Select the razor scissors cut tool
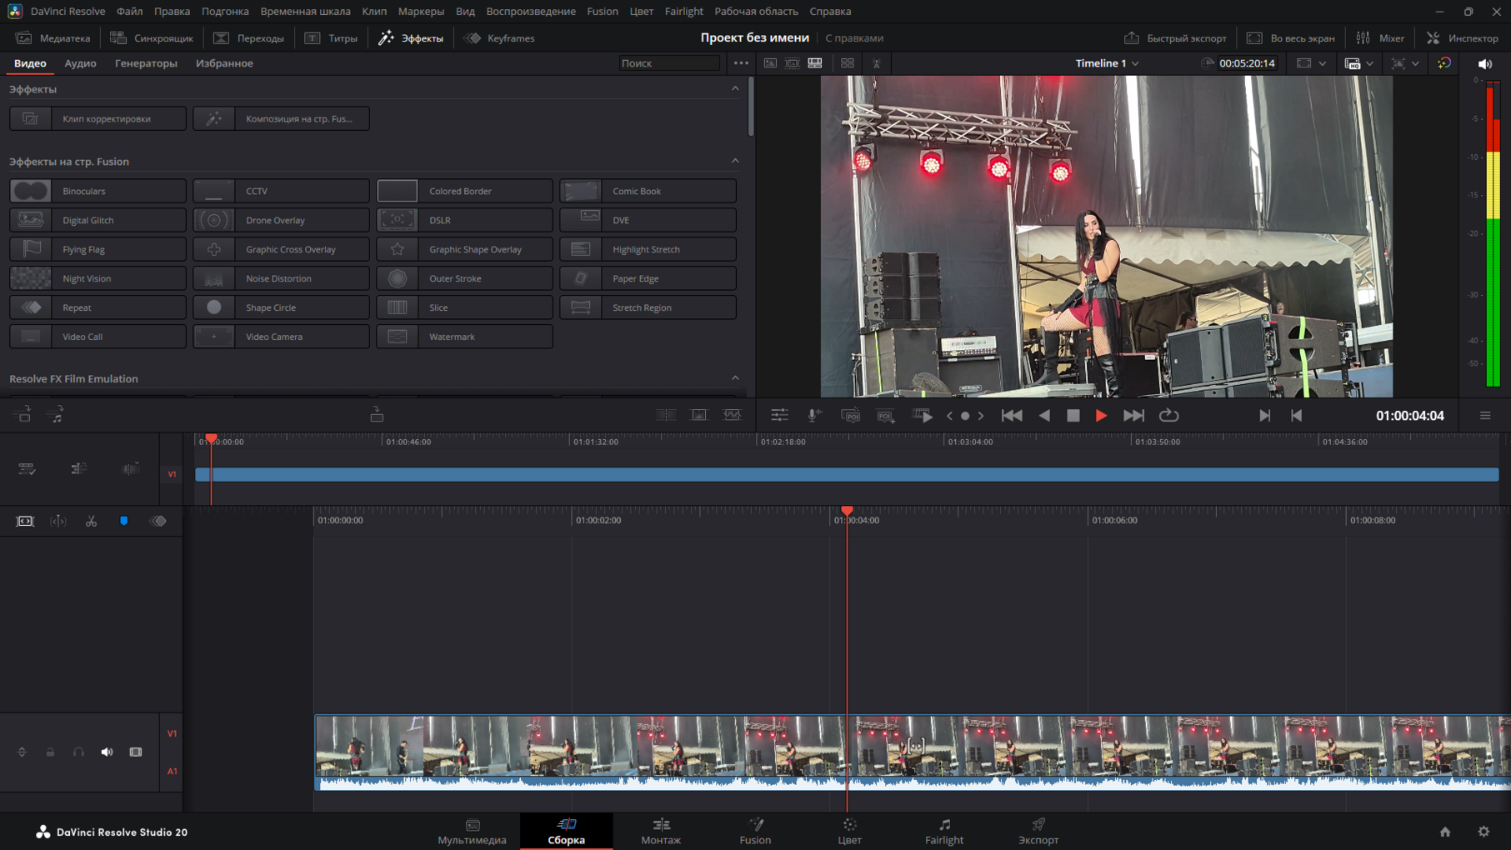The height and width of the screenshot is (850, 1511). click(x=91, y=521)
